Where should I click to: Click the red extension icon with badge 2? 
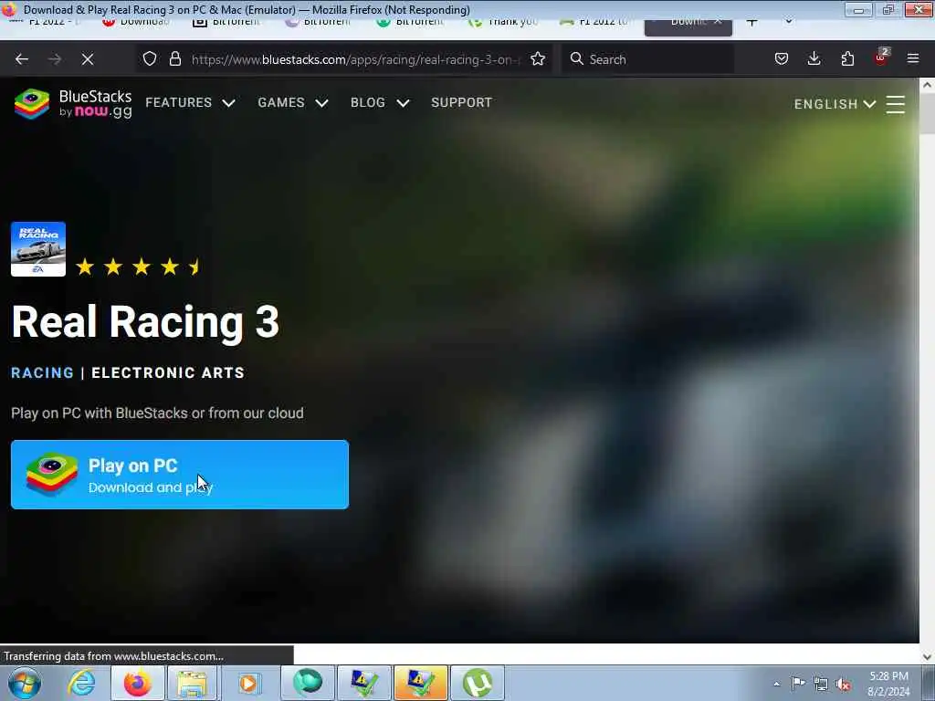pos(881,58)
